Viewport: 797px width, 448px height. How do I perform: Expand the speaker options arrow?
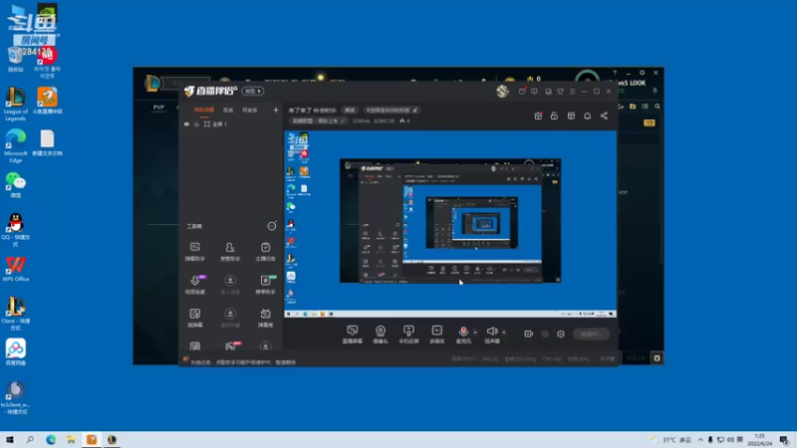tap(504, 333)
